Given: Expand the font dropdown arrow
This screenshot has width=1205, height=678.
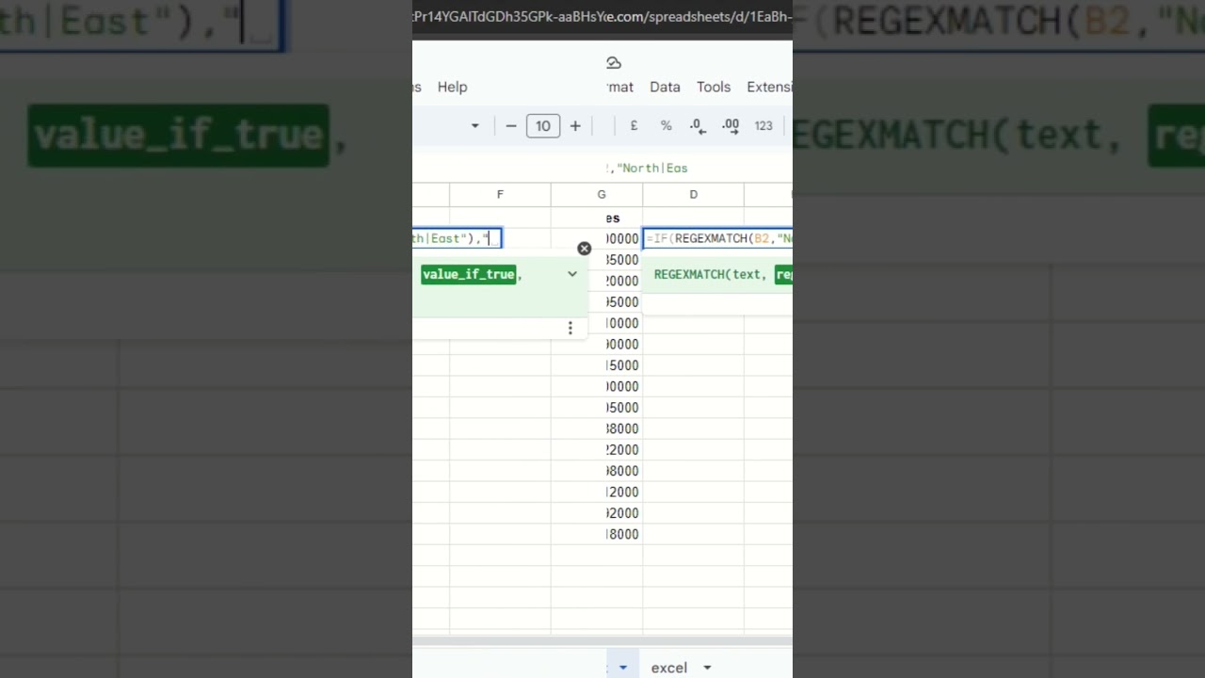Looking at the screenshot, I should (474, 125).
